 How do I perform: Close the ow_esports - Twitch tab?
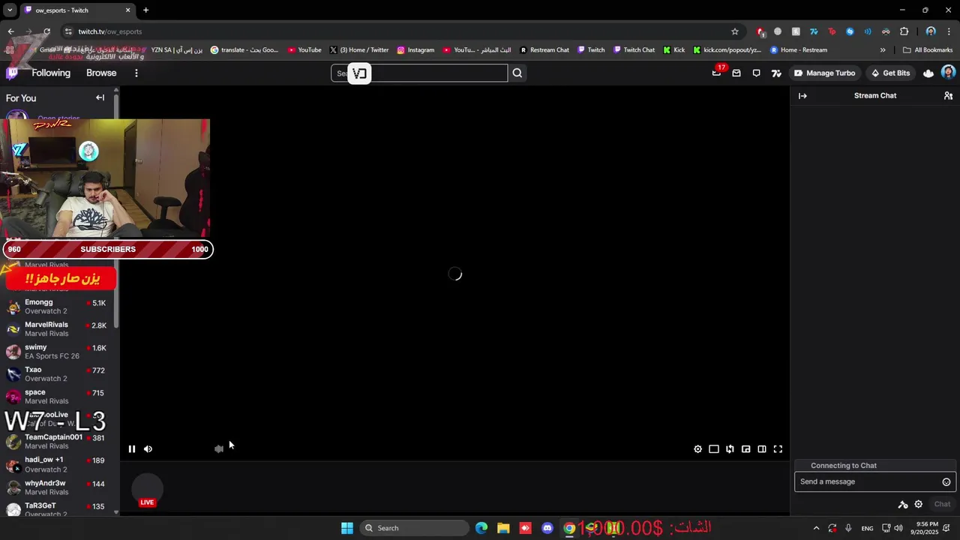click(127, 10)
